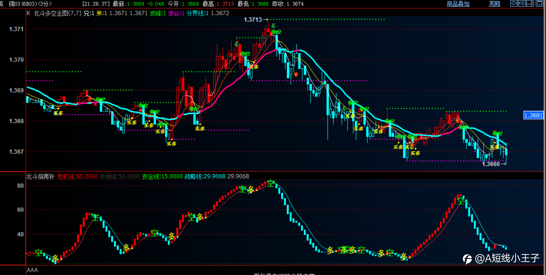Click the 中间线:50.0000 legend entry

tap(120, 177)
